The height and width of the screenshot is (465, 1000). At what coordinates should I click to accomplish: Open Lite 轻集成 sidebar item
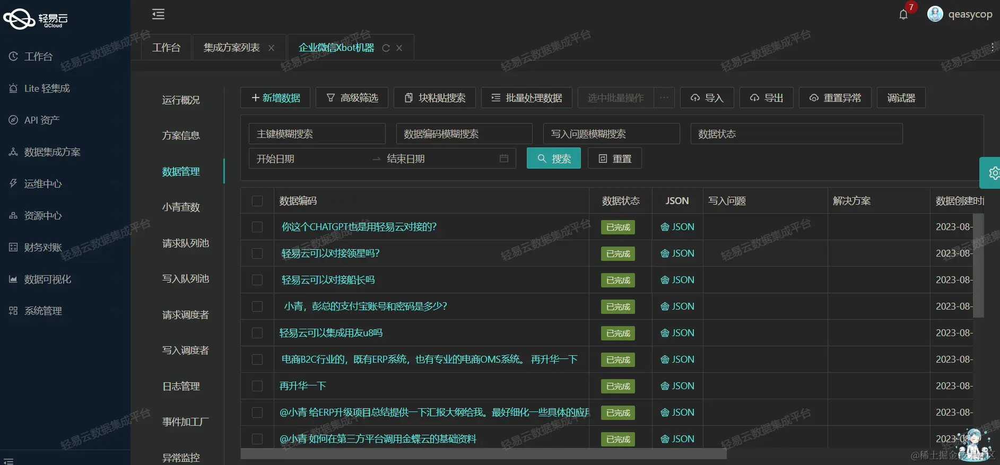(65, 88)
